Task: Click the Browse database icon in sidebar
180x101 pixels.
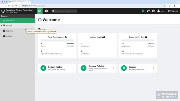Action: click(4, 31)
